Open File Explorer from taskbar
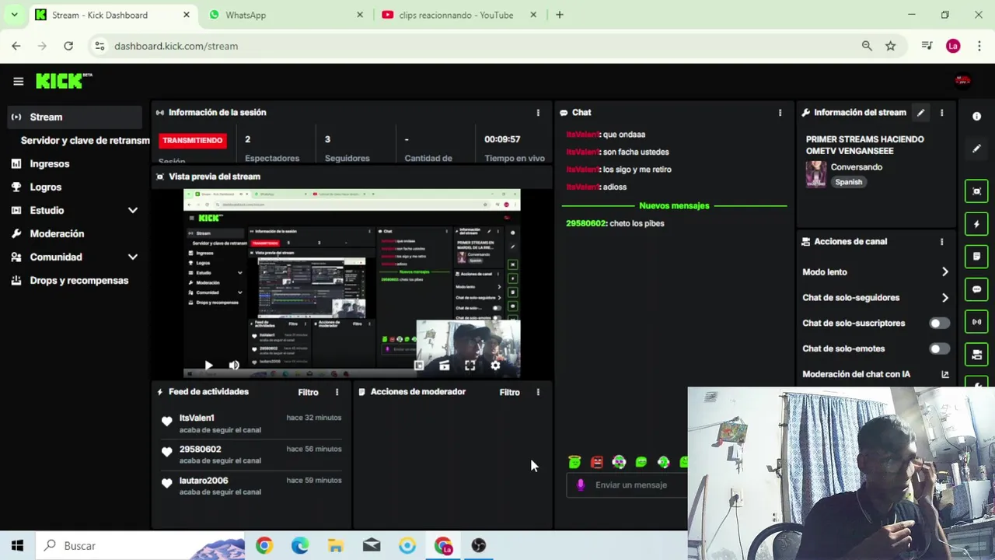 (x=336, y=546)
